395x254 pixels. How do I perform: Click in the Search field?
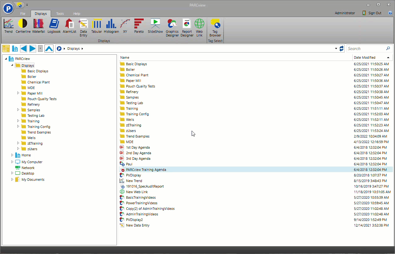click(366, 49)
